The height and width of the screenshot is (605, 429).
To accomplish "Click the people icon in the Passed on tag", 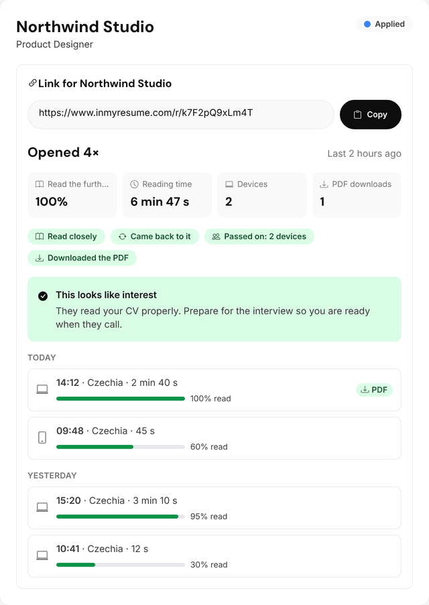I will click(217, 237).
